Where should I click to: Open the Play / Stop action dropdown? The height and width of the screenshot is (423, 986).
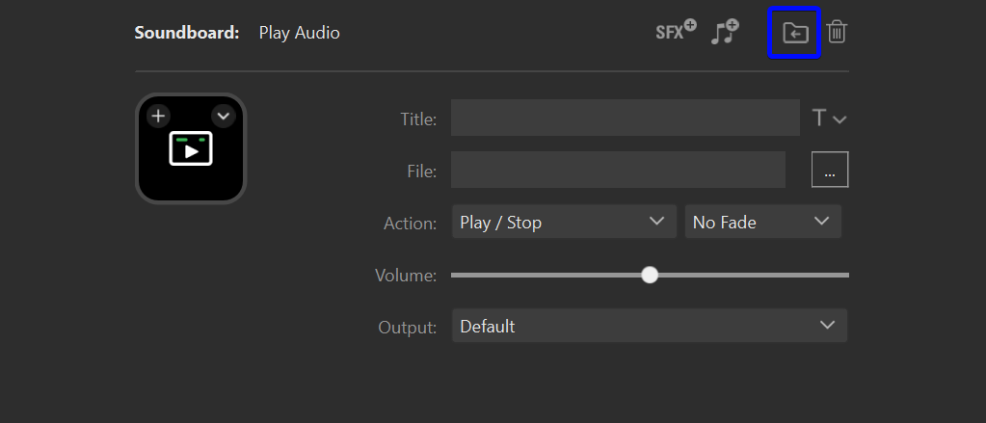click(562, 223)
